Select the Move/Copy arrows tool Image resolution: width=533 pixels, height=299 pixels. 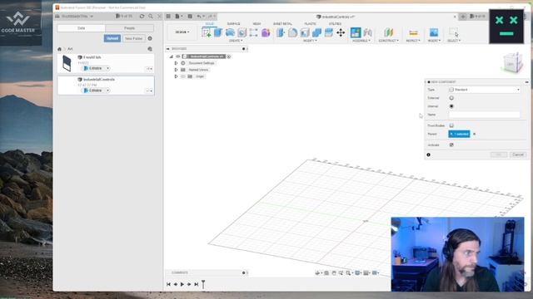pos(341,32)
